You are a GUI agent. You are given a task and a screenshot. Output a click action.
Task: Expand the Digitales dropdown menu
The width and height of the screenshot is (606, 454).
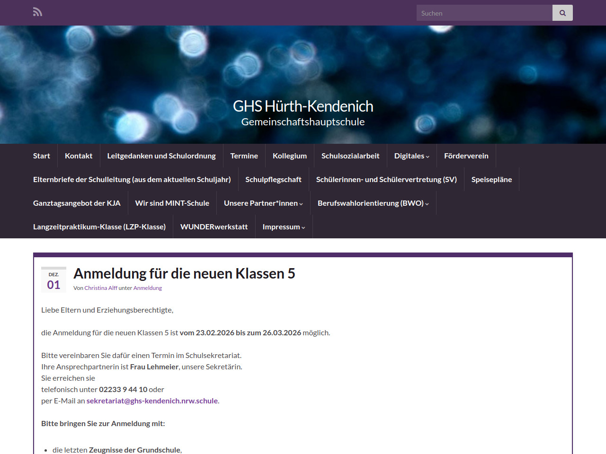(411, 156)
